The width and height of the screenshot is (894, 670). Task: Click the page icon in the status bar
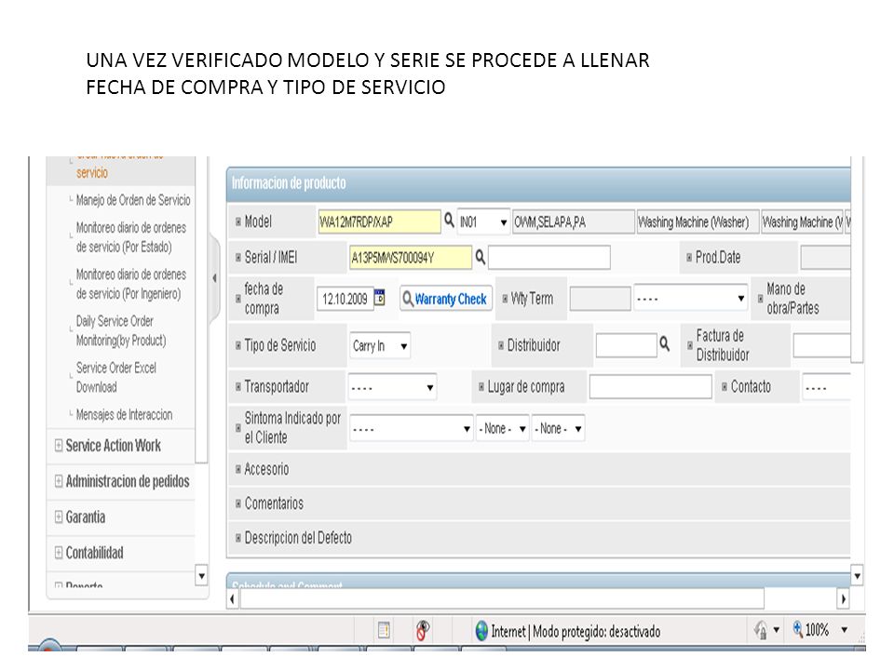385,630
